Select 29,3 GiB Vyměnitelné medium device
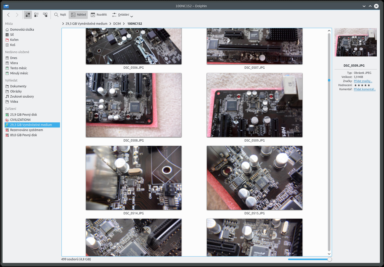This screenshot has height=267, width=384. (32, 125)
